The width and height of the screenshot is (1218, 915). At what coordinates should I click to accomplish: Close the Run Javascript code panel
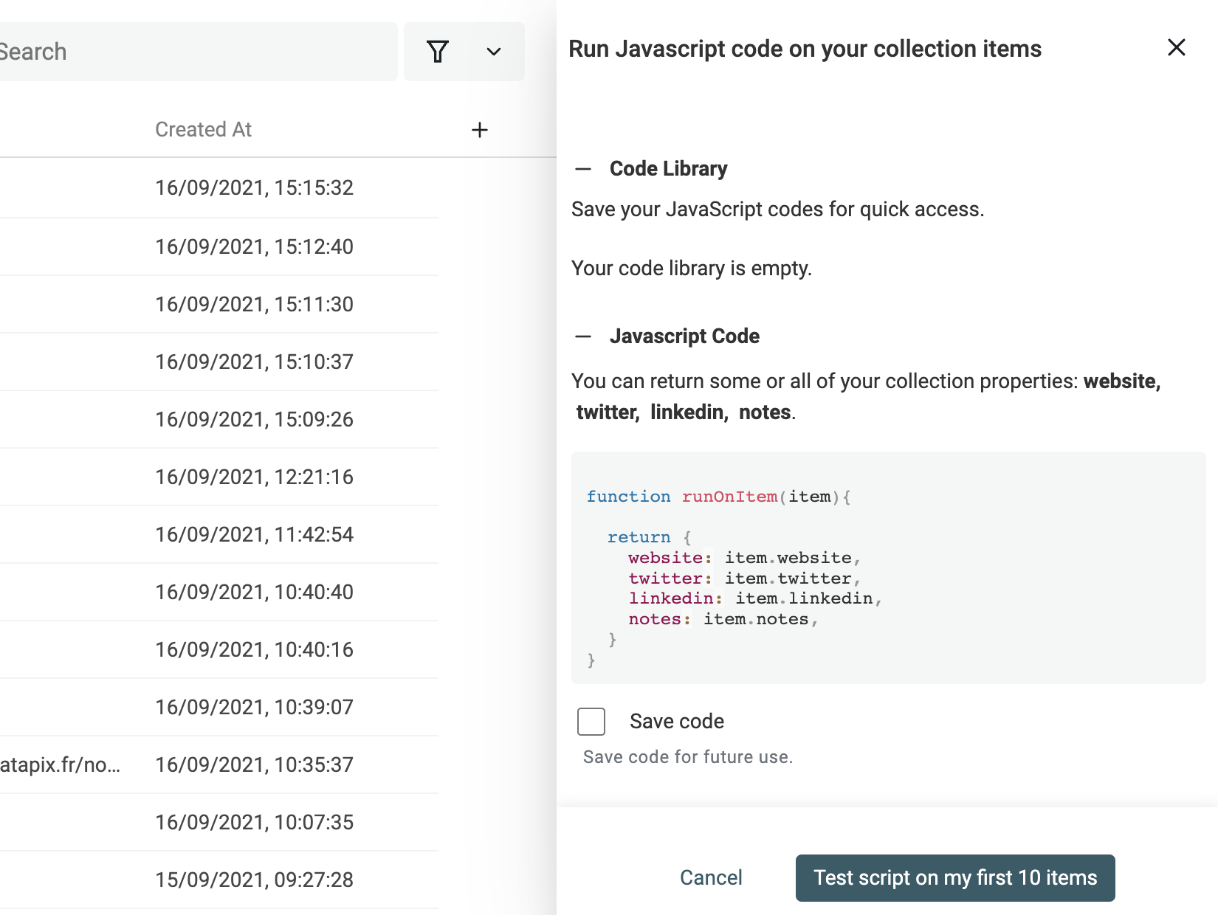coord(1176,47)
